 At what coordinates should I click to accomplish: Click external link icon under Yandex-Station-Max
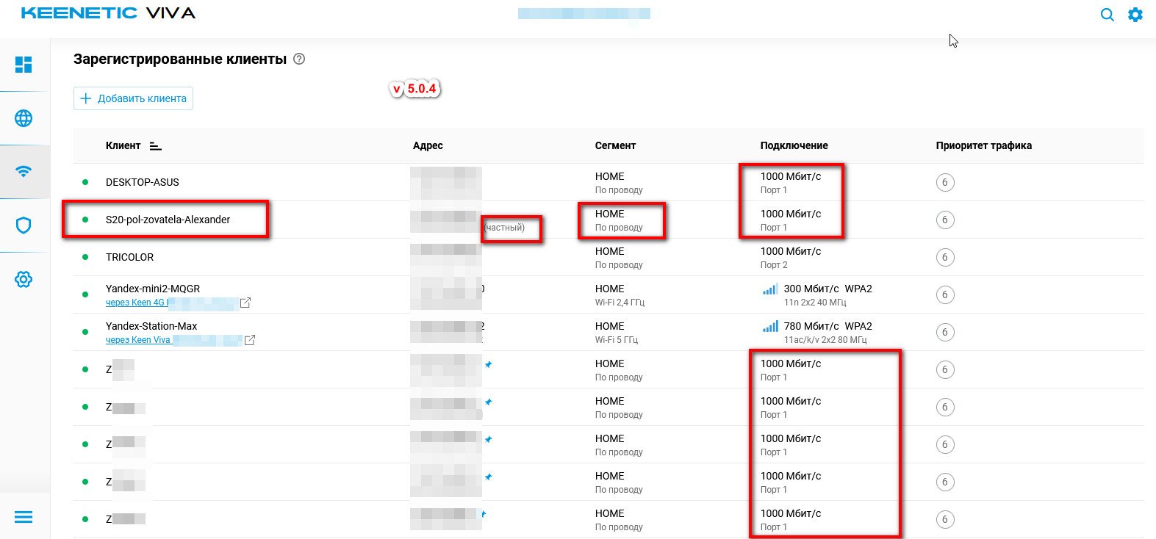coord(250,340)
